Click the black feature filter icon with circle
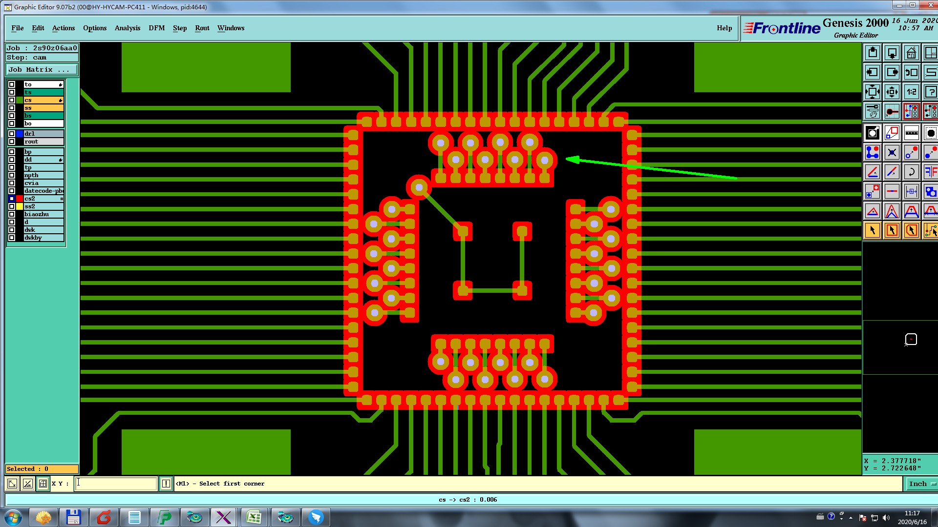 tap(872, 133)
